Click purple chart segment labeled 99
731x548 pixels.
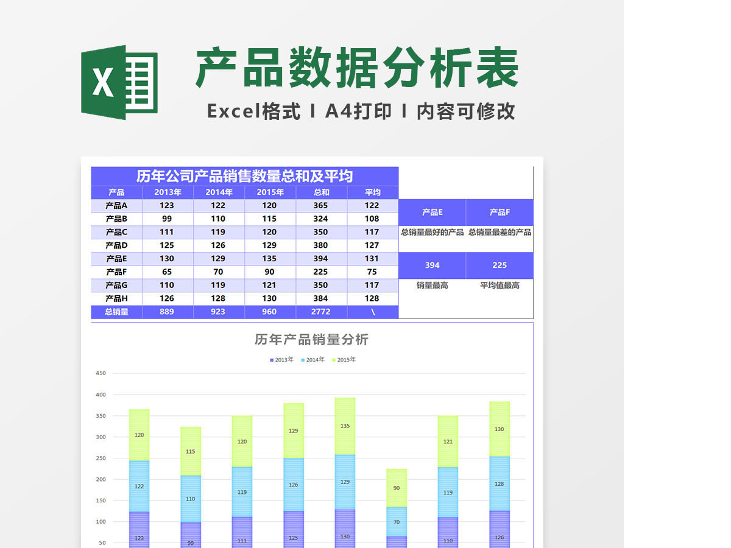click(191, 535)
